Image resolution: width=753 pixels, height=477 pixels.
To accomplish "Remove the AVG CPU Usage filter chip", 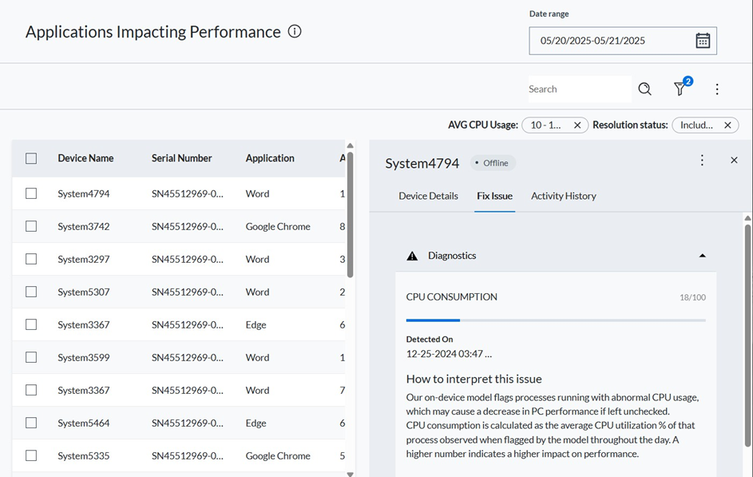I will coord(577,125).
